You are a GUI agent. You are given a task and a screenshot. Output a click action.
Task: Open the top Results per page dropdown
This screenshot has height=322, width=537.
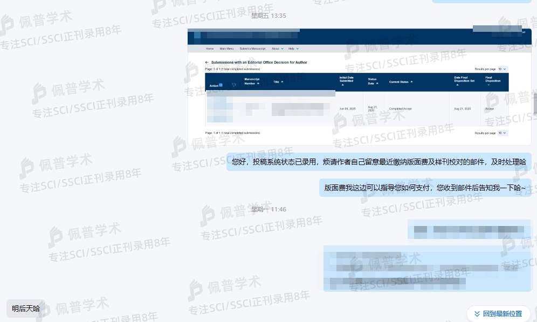[x=502, y=69]
